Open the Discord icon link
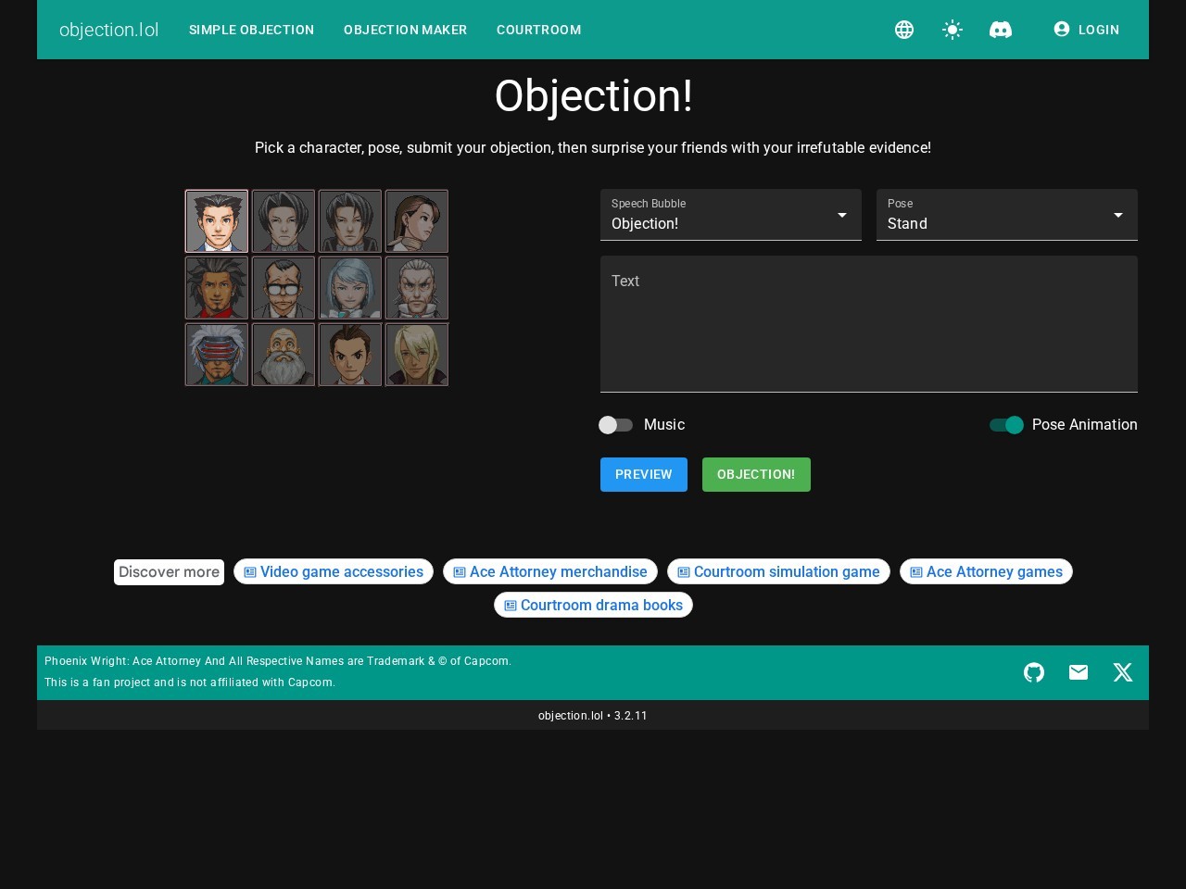 pos(1001,30)
